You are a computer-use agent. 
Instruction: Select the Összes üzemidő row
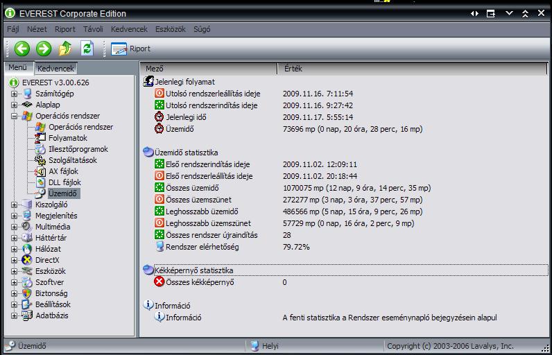click(345, 188)
